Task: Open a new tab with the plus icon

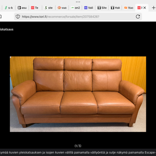Action: pyautogui.click(x=153, y=8)
